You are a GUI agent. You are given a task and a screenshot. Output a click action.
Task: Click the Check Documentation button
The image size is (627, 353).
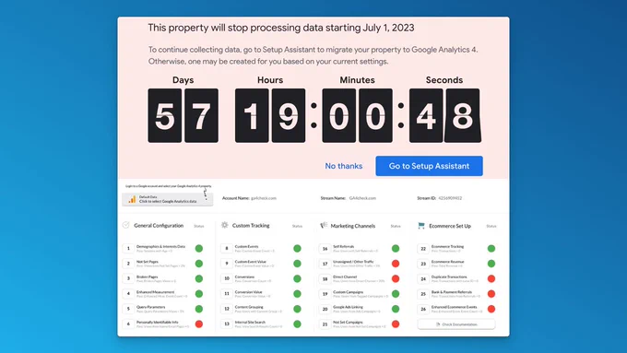click(456, 324)
